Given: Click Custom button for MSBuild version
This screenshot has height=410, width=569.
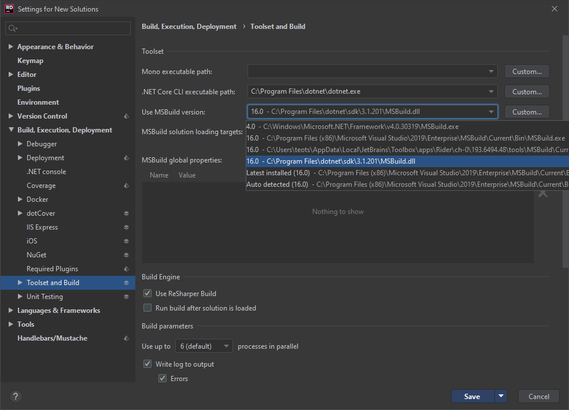Looking at the screenshot, I should [x=527, y=112].
